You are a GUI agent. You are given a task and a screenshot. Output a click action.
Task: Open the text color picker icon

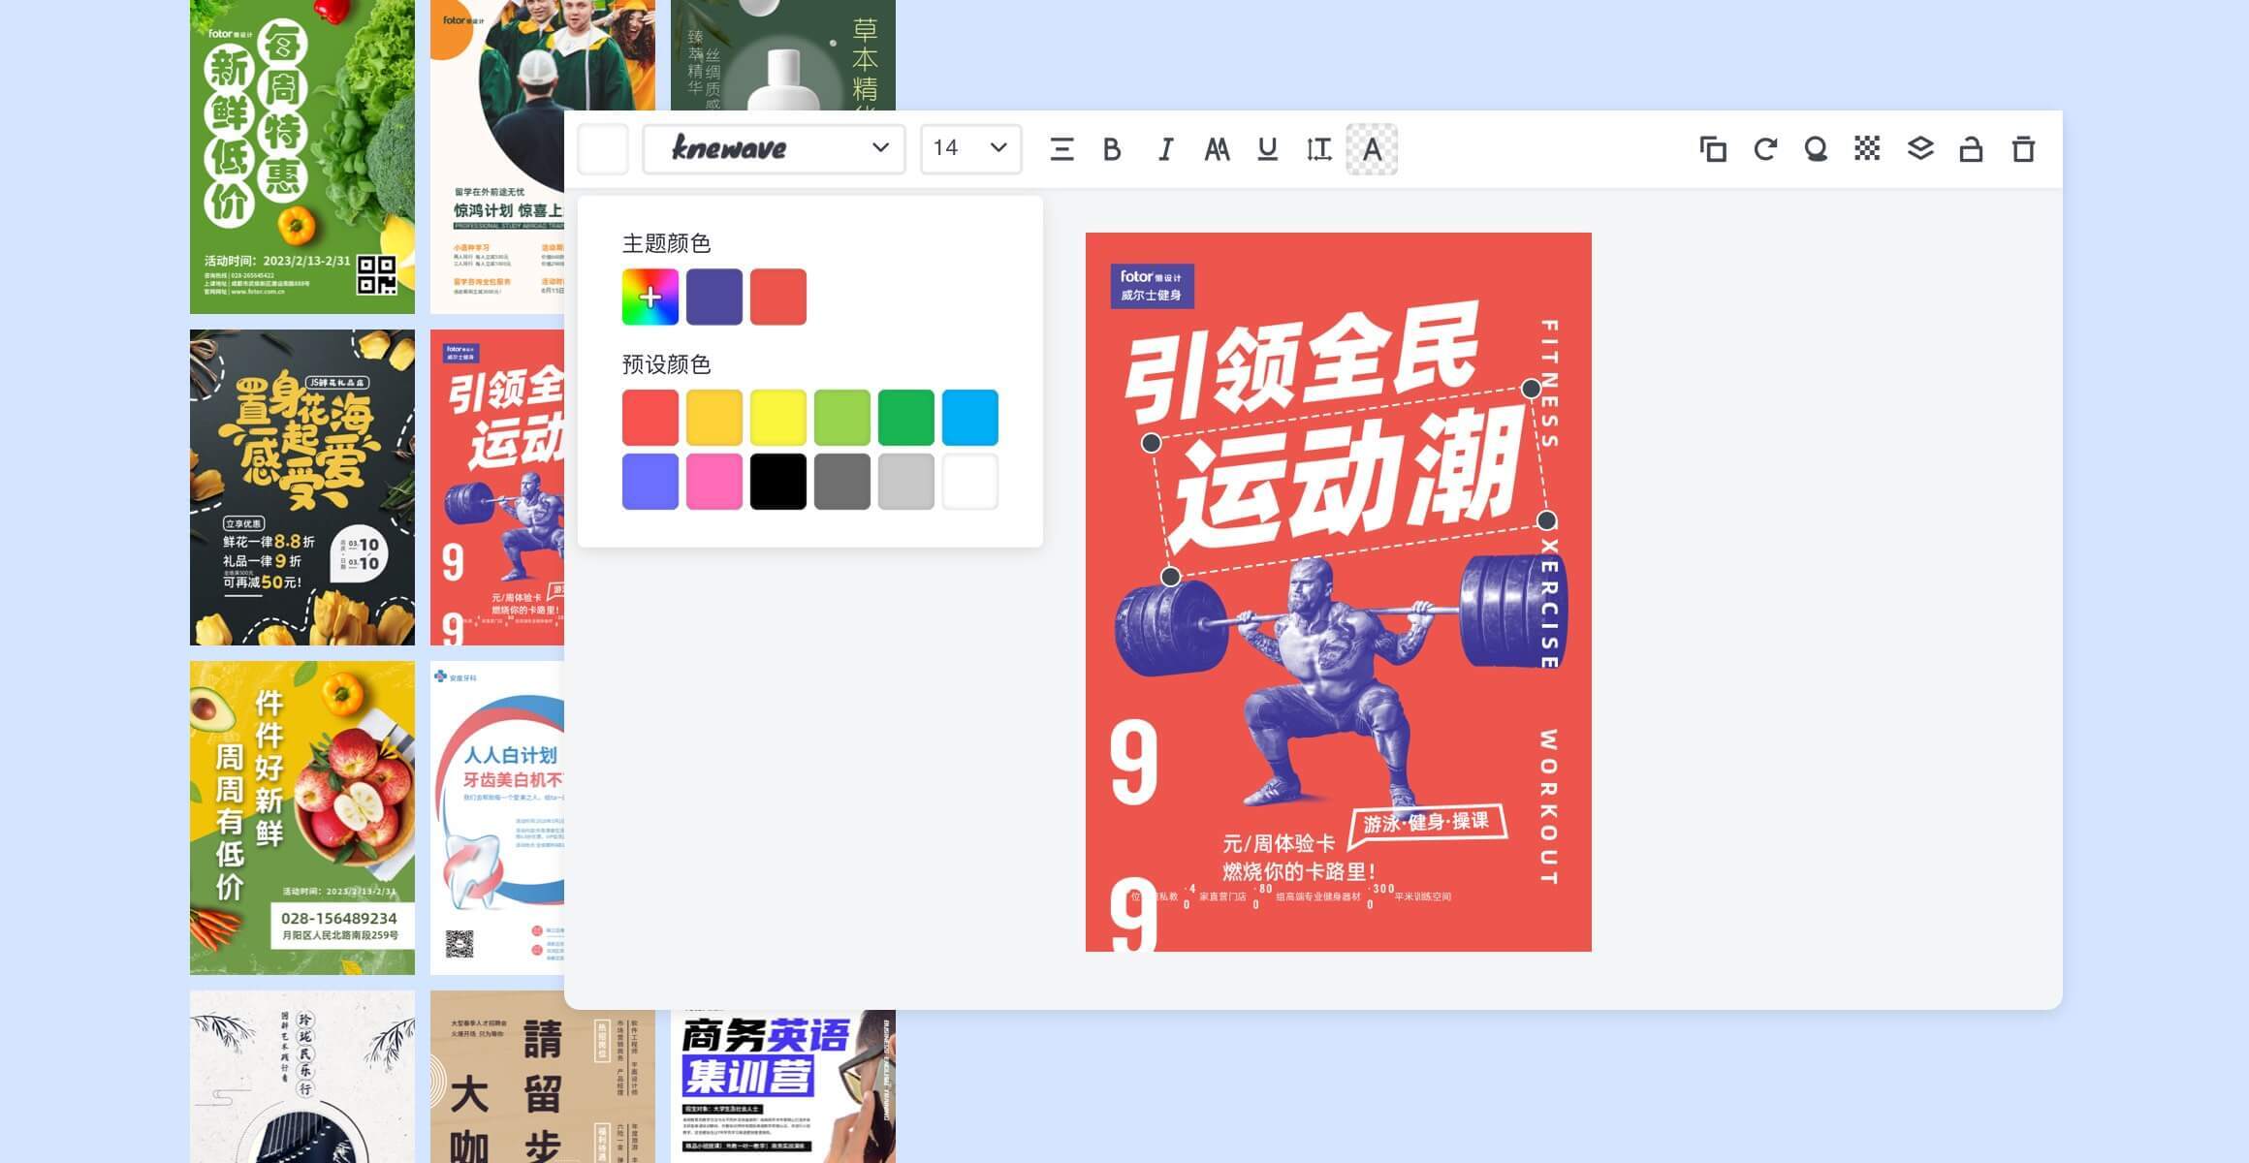click(1373, 149)
